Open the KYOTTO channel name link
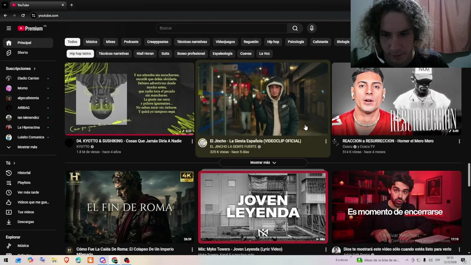 [x=83, y=146]
